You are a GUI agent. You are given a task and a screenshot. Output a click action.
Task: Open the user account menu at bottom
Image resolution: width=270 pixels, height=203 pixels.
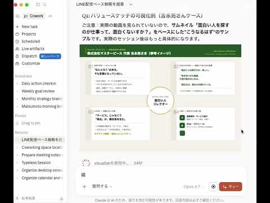[28, 198]
